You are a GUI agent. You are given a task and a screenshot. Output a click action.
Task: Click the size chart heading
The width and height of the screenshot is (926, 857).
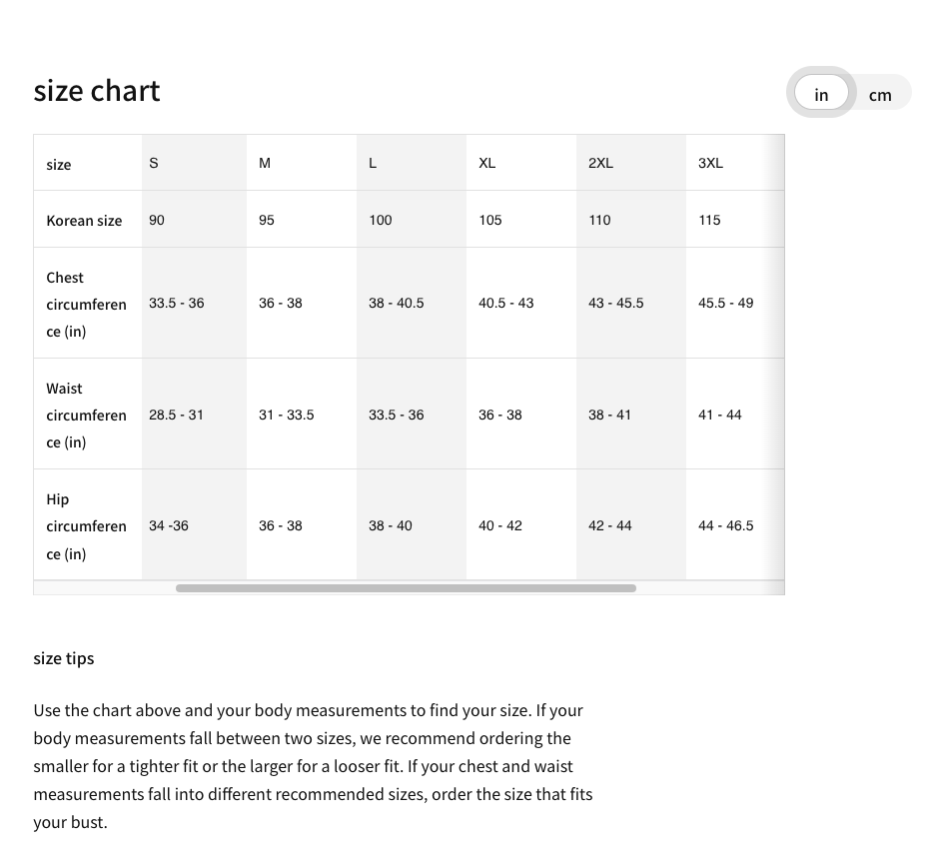[x=97, y=91]
